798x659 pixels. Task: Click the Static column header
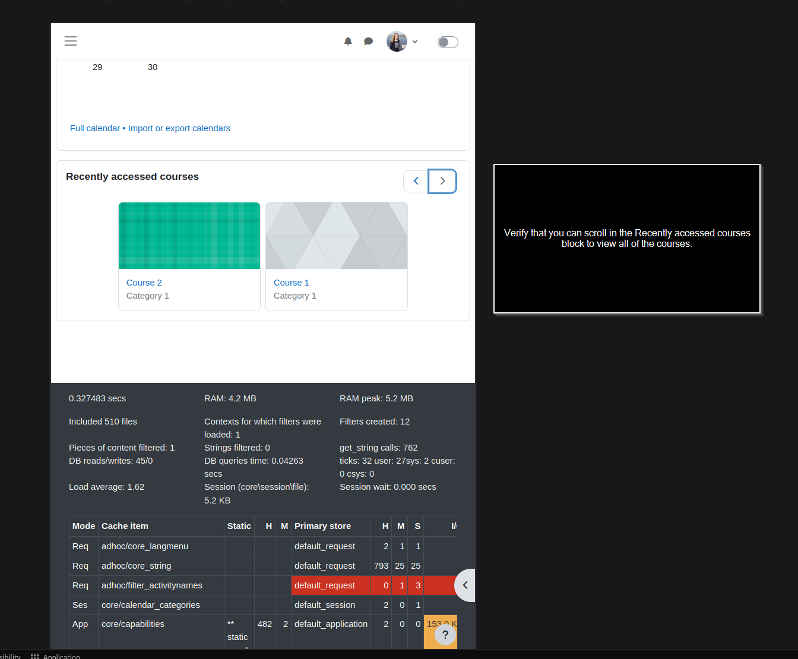(x=239, y=526)
